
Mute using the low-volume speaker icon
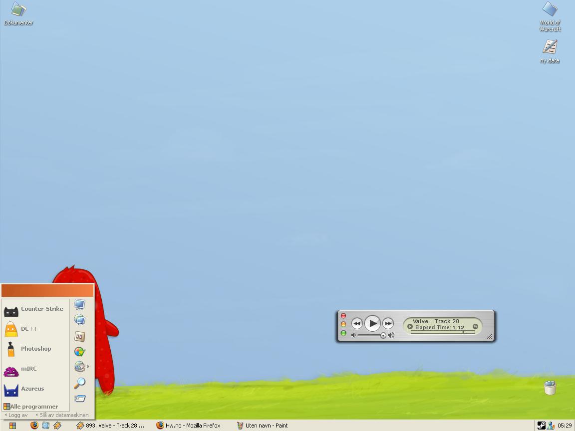pos(353,335)
